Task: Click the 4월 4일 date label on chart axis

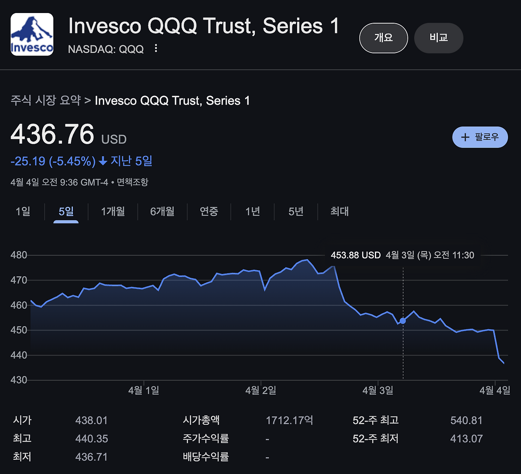Action: pyautogui.click(x=495, y=391)
